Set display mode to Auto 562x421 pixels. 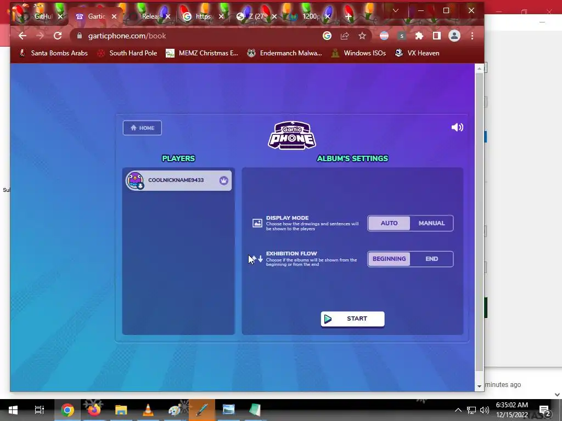389,223
